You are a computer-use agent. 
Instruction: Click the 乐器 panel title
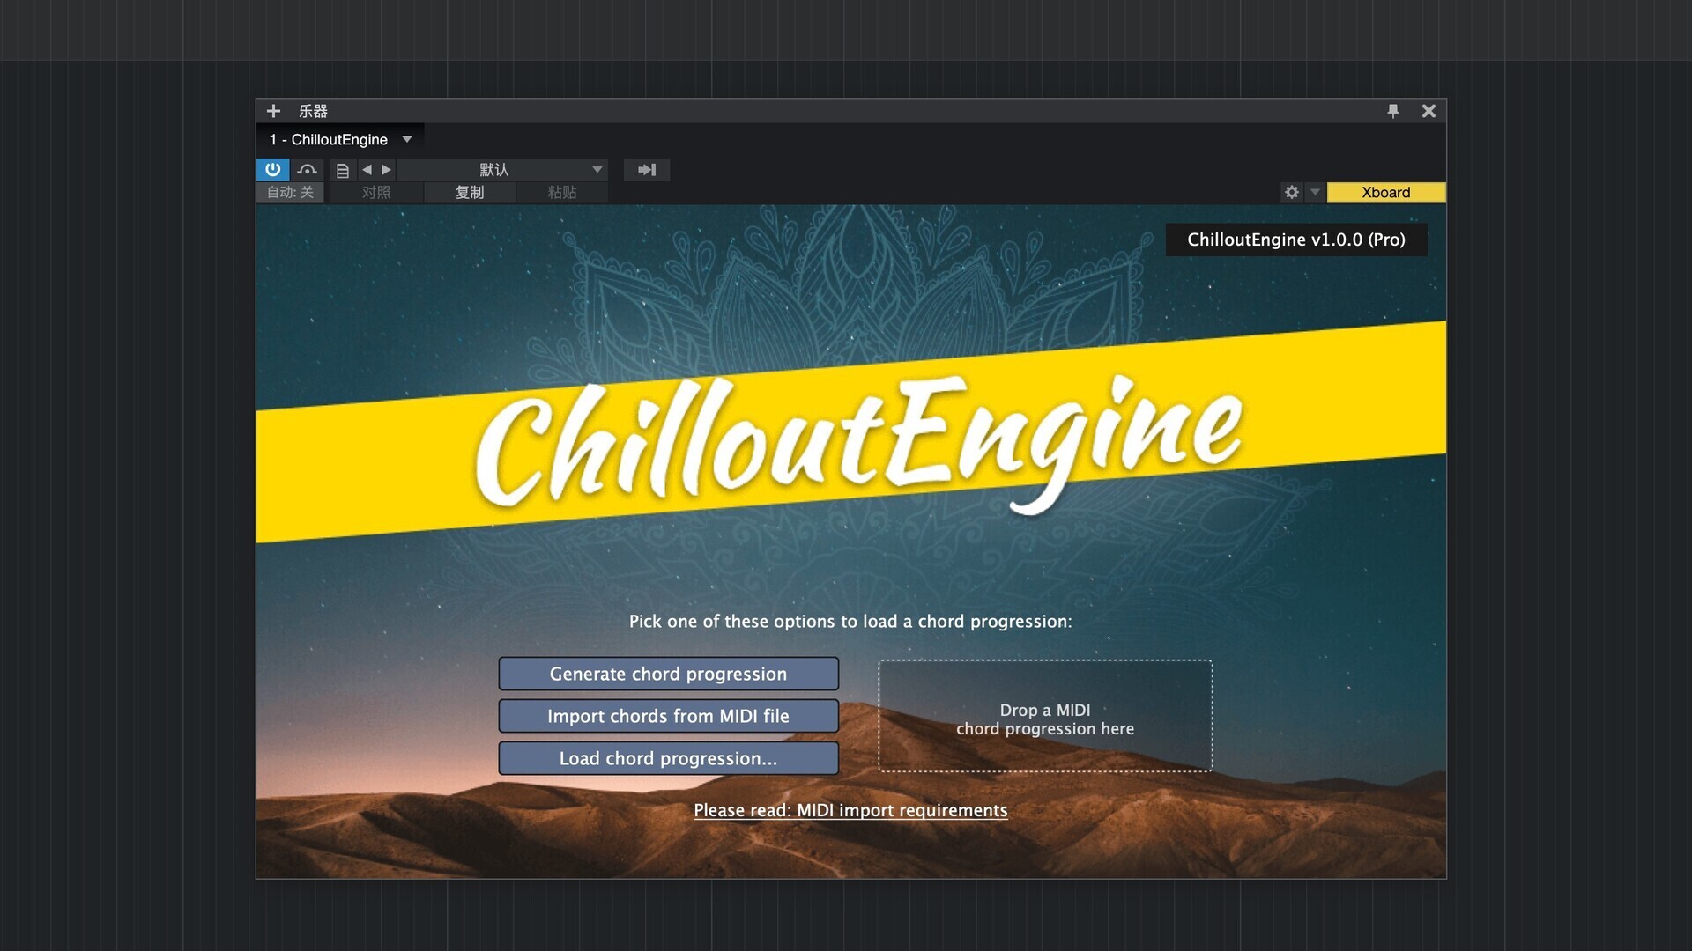(x=313, y=111)
